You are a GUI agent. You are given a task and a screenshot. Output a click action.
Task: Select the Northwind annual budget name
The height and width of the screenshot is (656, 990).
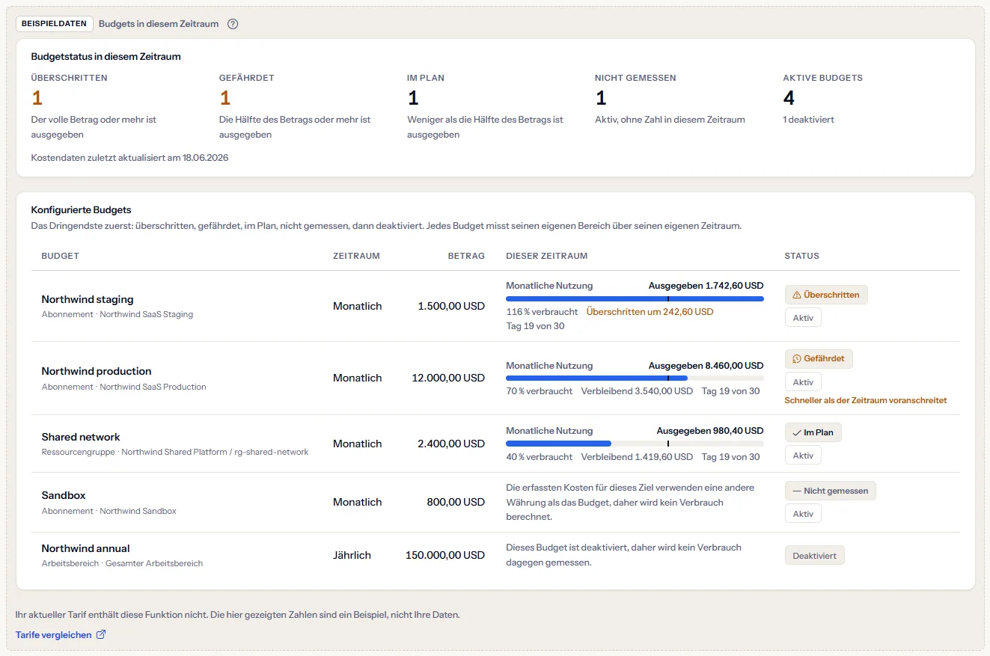tap(86, 548)
